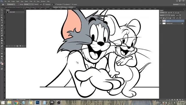Image resolution: width=186 pixels, height=105 pixels.
Task: Select the Brush tool
Action: pyautogui.click(x=2, y=28)
